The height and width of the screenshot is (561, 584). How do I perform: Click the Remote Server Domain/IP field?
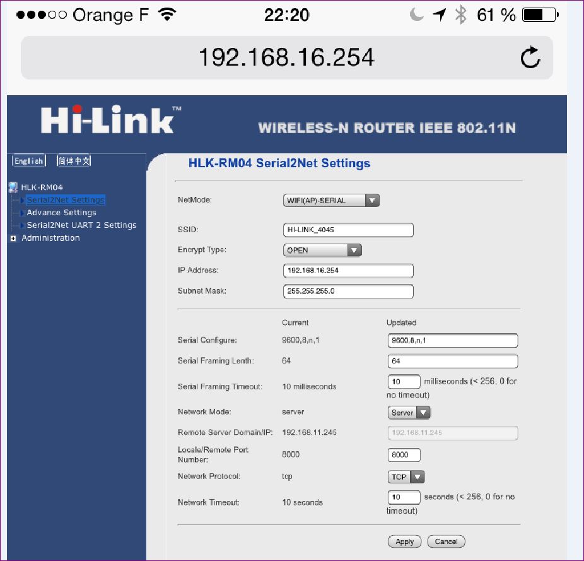coord(453,433)
